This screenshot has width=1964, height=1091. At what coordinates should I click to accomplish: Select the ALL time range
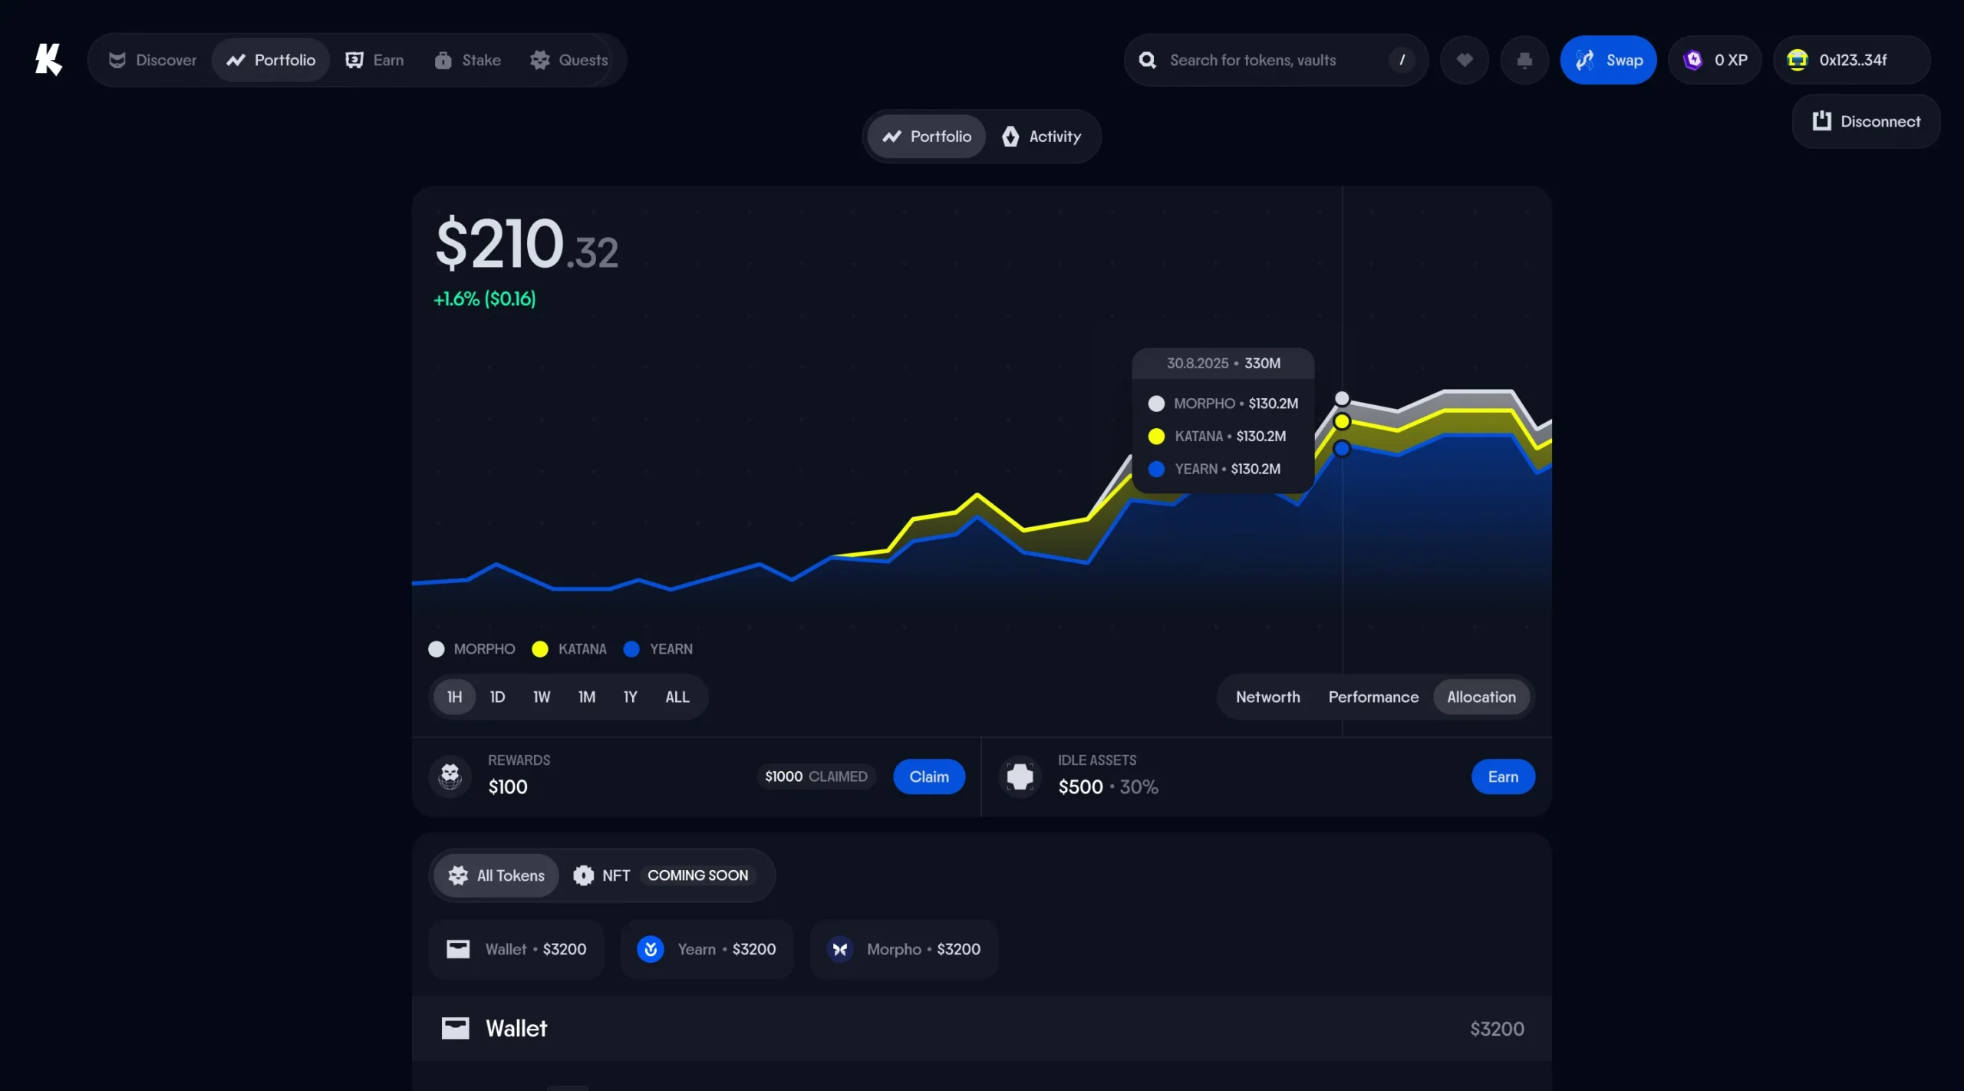click(677, 697)
